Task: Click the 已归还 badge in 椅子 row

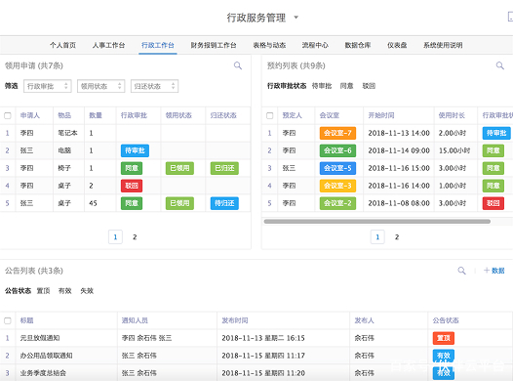Action: (x=224, y=168)
